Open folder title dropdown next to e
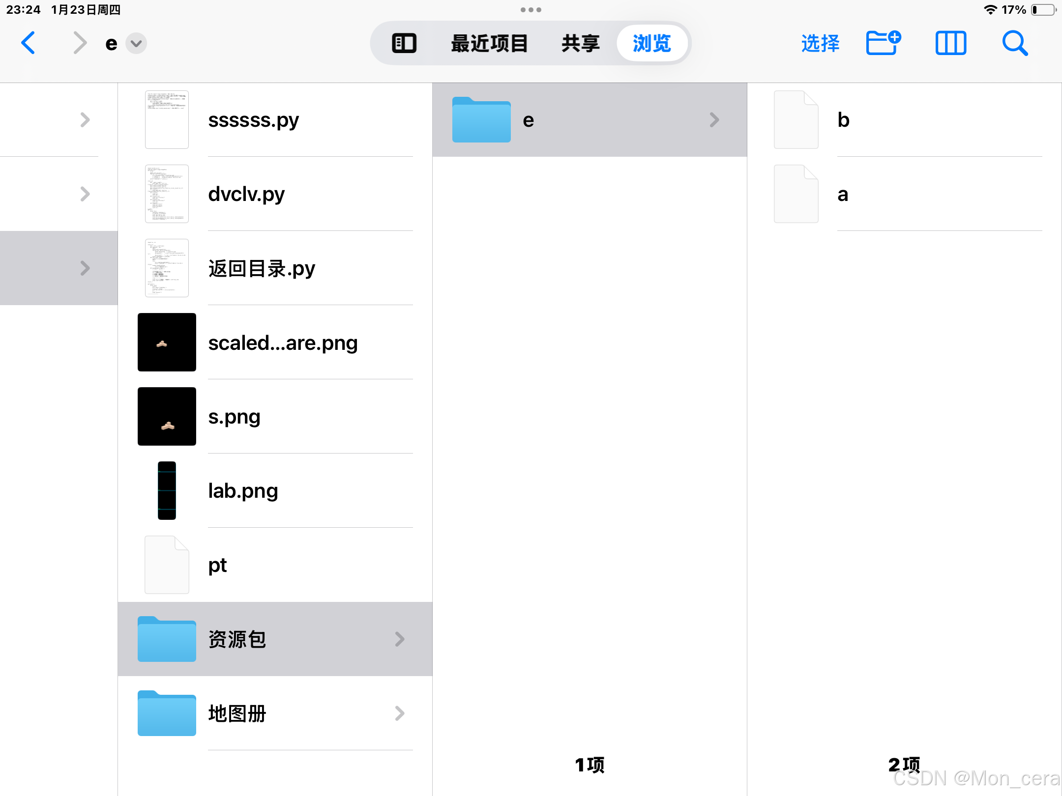Screen dimensions: 1062x796 coord(136,44)
